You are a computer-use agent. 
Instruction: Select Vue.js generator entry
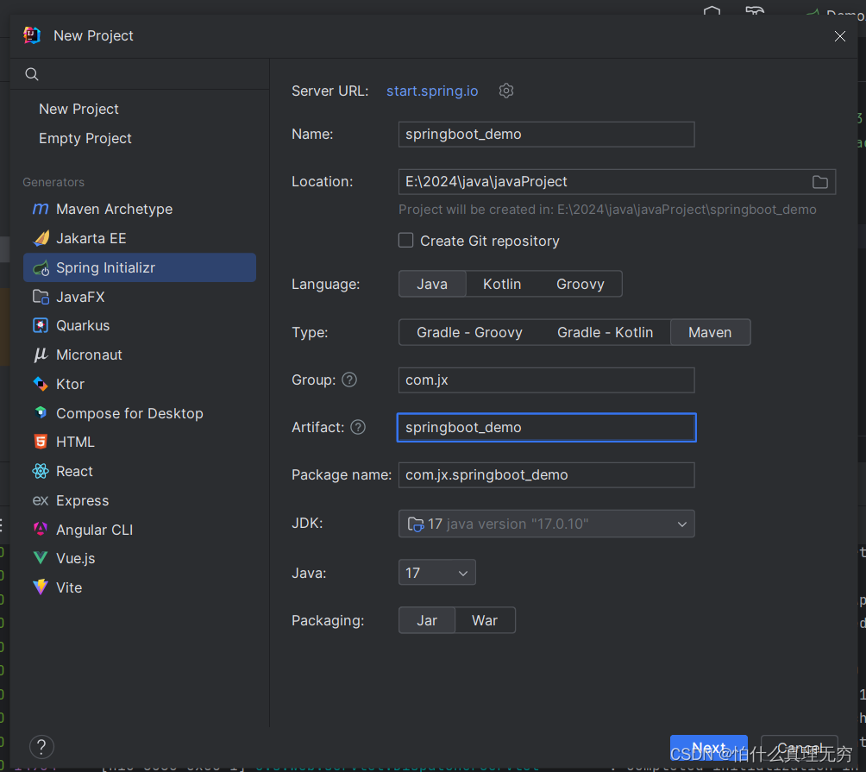coord(140,559)
